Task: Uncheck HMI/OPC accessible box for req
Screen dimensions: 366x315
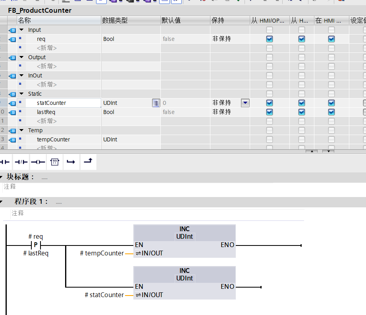Action: pyautogui.click(x=270, y=39)
